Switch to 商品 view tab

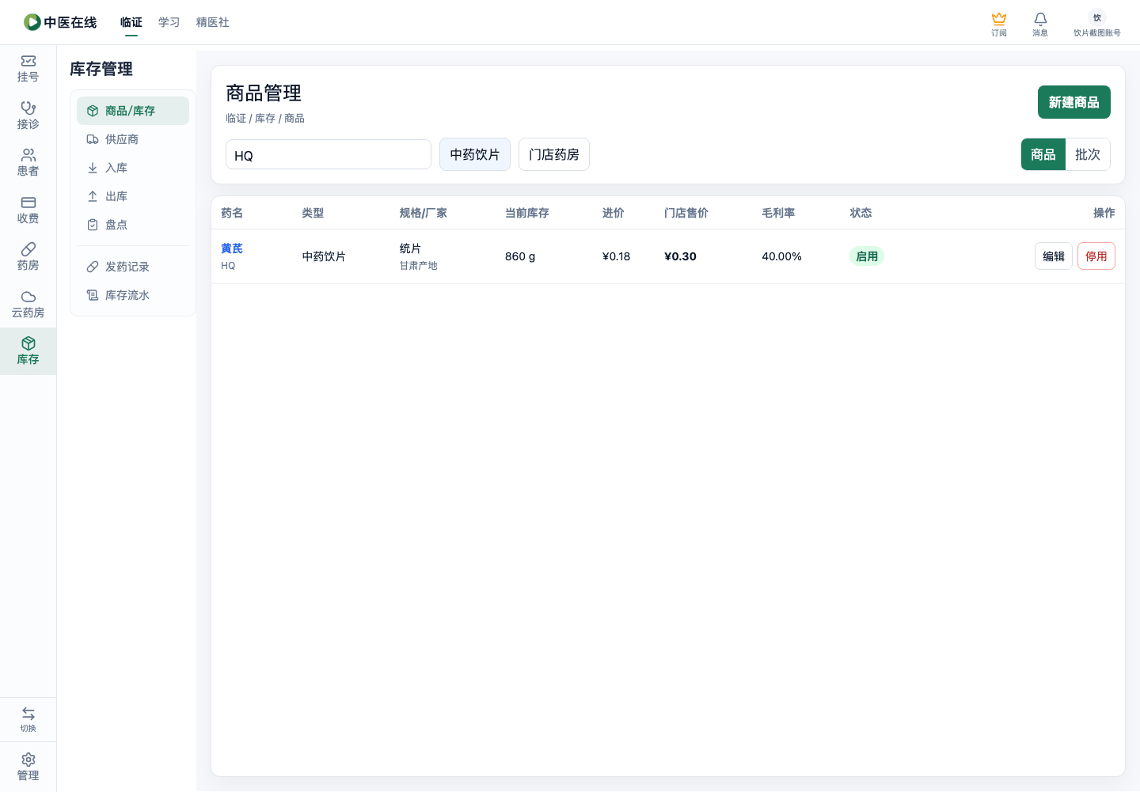[x=1043, y=154]
